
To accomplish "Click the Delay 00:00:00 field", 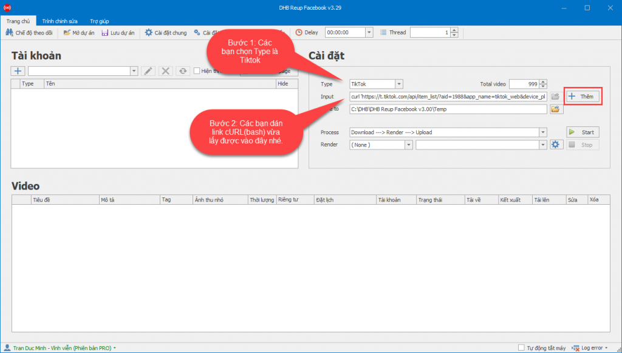I will pos(345,33).
